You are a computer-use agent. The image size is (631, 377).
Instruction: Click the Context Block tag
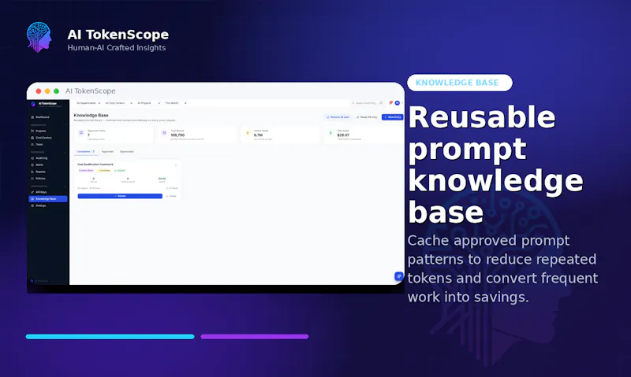86,171
